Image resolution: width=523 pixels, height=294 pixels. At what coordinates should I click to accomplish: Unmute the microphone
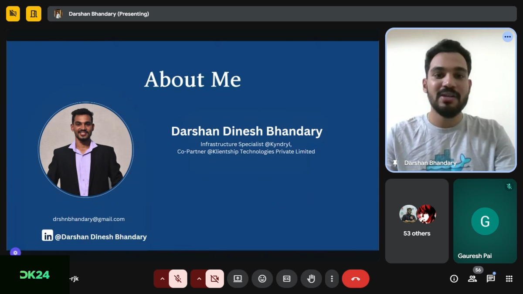178,279
